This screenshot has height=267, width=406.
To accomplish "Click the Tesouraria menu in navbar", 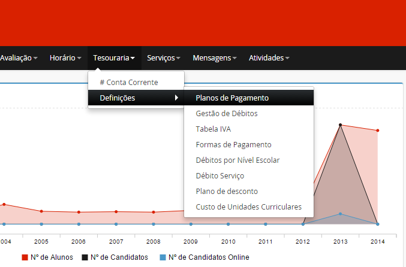I will [114, 58].
